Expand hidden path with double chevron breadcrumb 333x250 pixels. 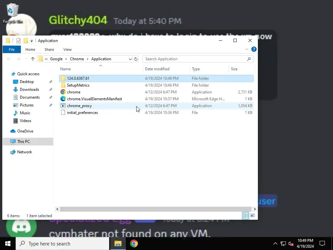click(x=46, y=59)
